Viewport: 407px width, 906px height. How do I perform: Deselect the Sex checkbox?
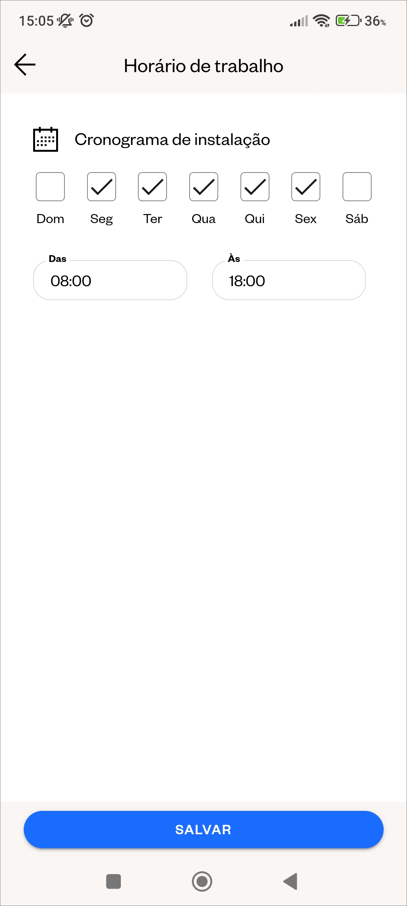(x=306, y=186)
